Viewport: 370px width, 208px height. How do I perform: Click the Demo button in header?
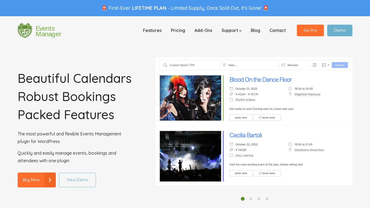pos(340,30)
